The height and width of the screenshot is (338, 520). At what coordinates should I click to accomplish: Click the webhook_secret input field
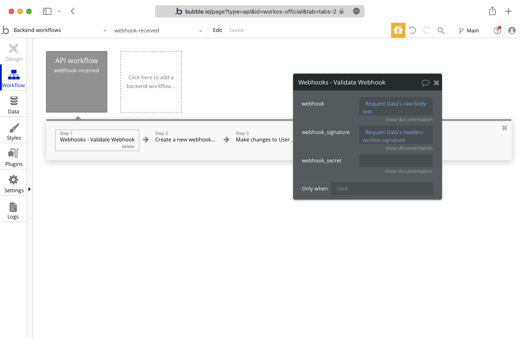(396, 160)
